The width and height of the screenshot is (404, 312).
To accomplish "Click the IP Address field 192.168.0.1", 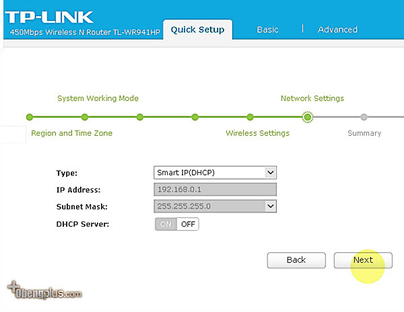I will pyautogui.click(x=215, y=190).
